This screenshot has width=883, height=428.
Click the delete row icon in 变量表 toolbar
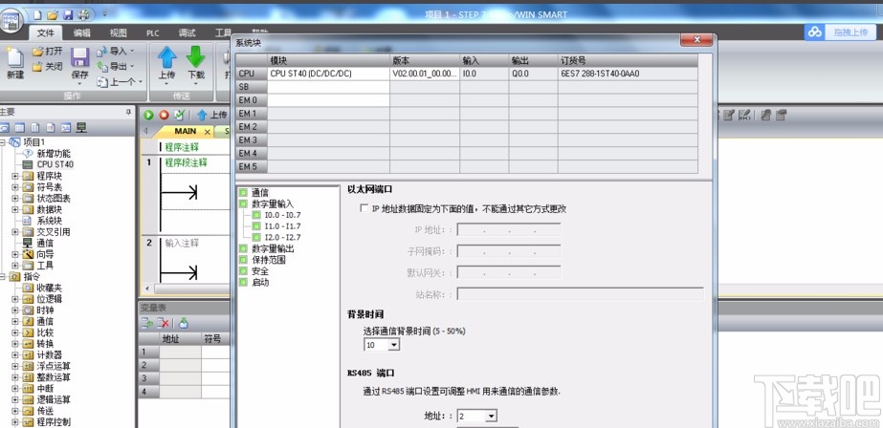(x=164, y=323)
